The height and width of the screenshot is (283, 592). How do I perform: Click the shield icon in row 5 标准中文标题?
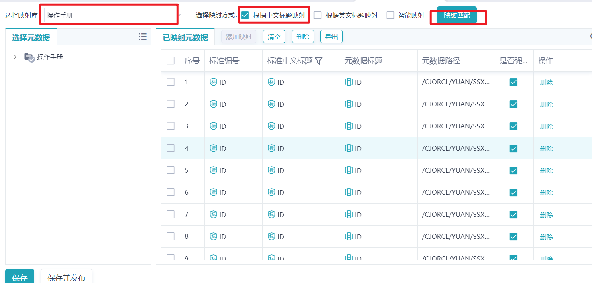pyautogui.click(x=271, y=170)
